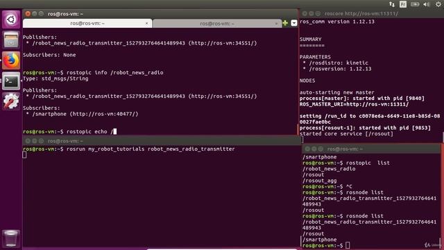Click the 'rostopic info /robot_news_radio' command
Screen dimensions: 444x250
click(114, 72)
